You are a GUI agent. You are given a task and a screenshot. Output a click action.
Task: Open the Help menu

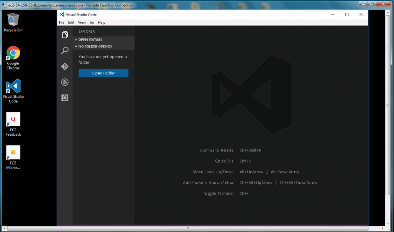pos(102,22)
